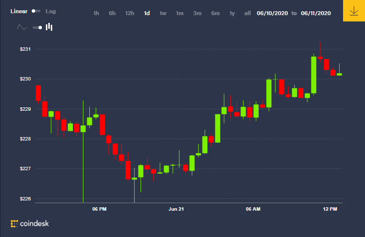Toggle line/candlestick chart type switch
Screen dimensions: 365x237
[x=37, y=28]
